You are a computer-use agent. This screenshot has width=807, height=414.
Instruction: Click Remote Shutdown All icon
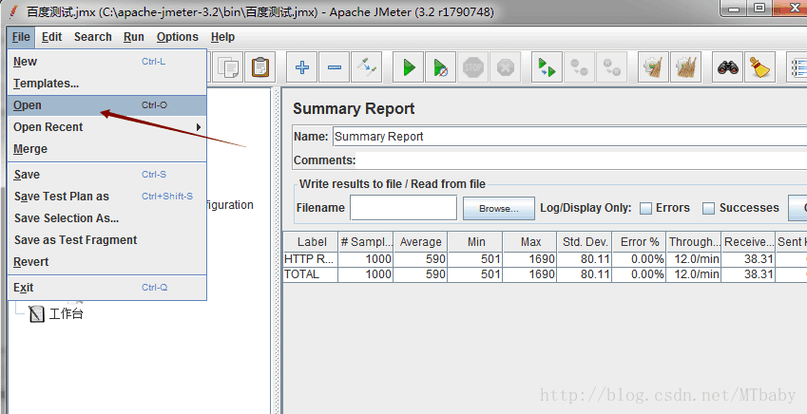612,67
